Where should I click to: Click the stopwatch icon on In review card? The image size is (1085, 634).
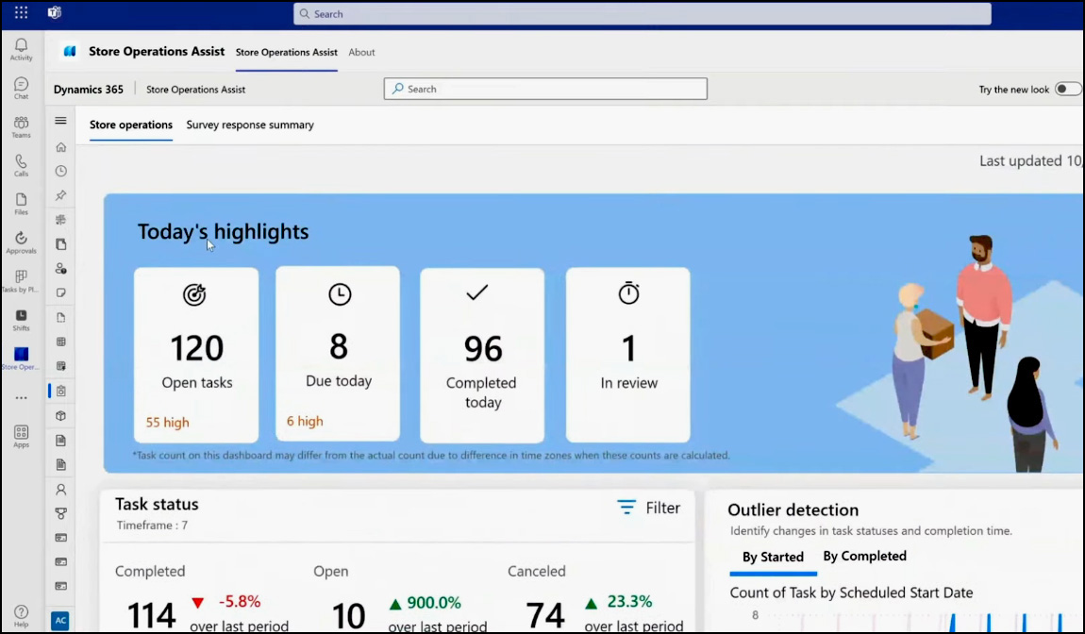[629, 292]
